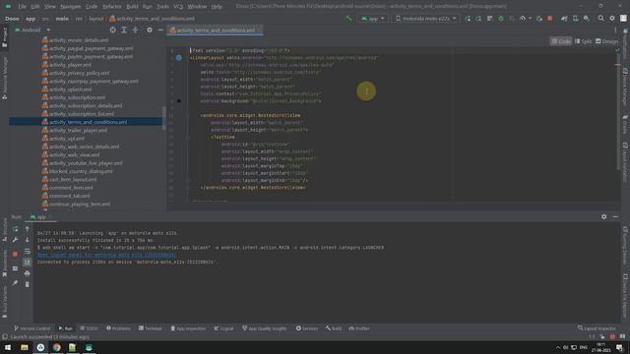Click Collapse All icon in Project panel

pos(135,30)
